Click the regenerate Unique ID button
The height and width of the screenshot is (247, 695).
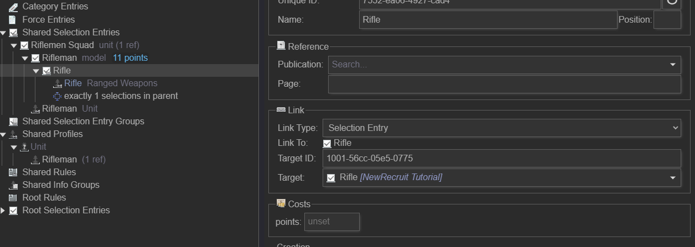(x=672, y=2)
